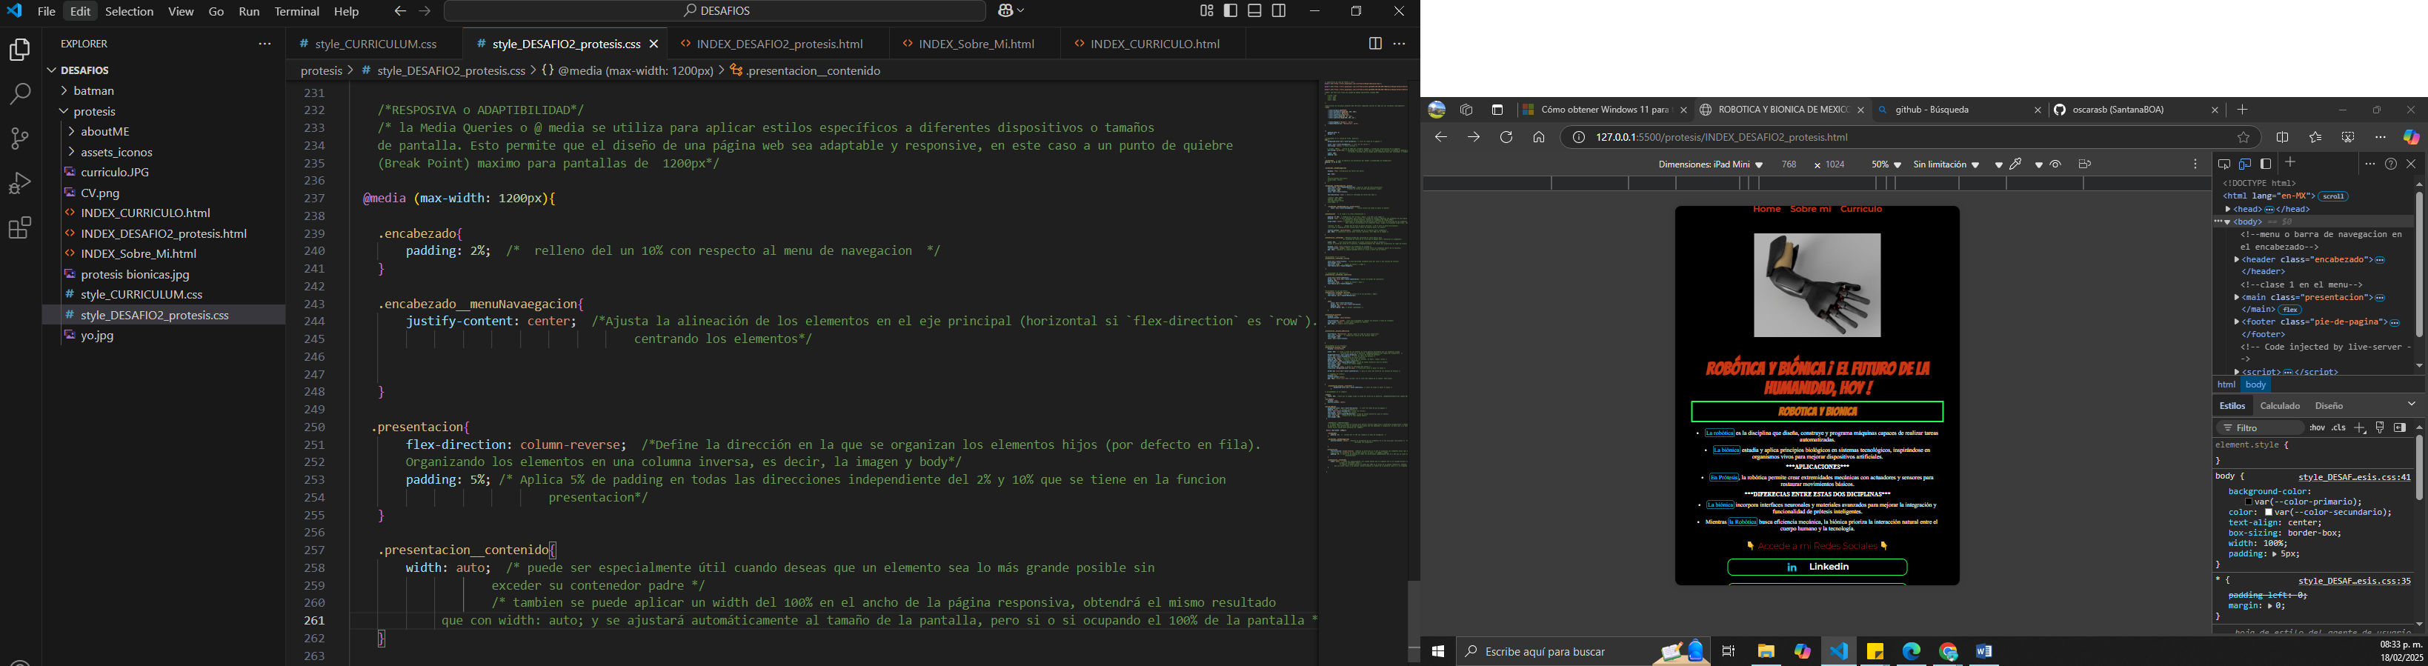Open the Copilot icon in VS Code title bar
2428x666 pixels.
(x=1005, y=11)
